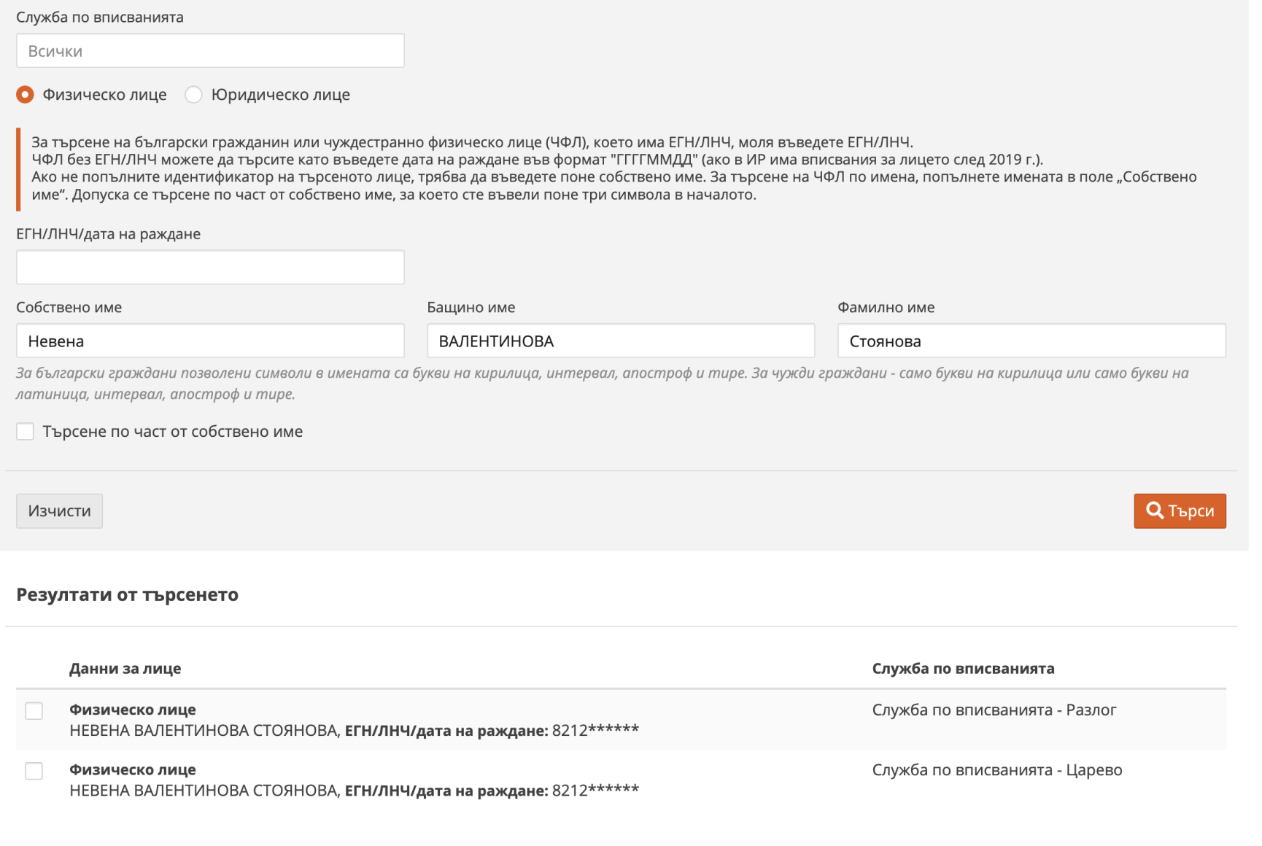The height and width of the screenshot is (846, 1262).
Task: Check the Царево result row checkbox
Action: (34, 771)
